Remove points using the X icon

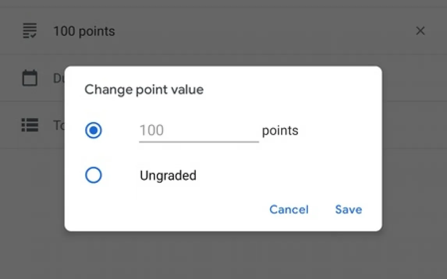tap(420, 31)
